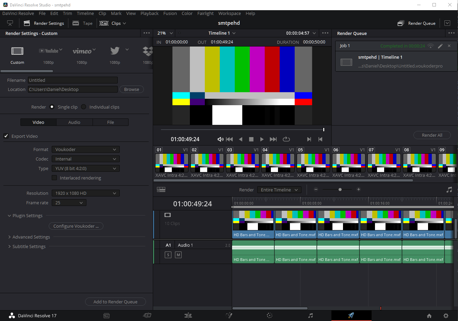
Task: Open the Resolution dropdown
Action: [85, 193]
